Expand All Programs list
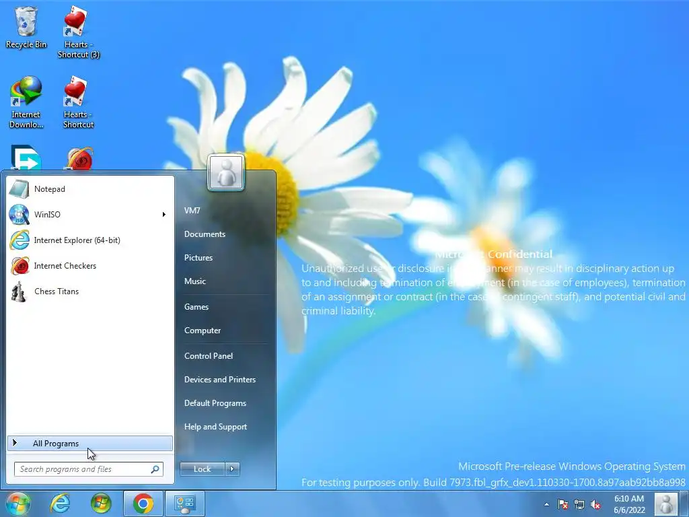The height and width of the screenshot is (517, 689). [90, 444]
